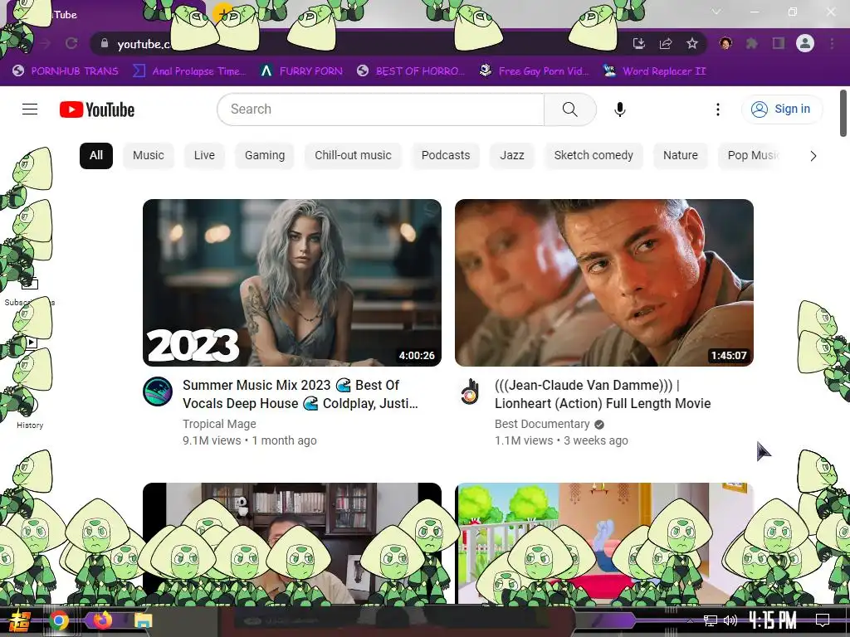
Task: Bookmark this tab with the star icon
Action: click(x=692, y=43)
